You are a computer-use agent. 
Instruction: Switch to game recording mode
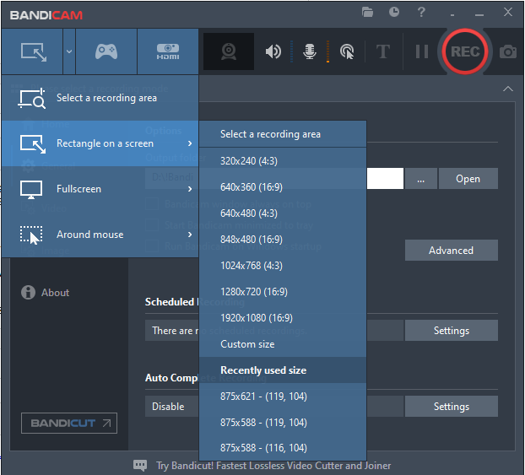click(x=106, y=51)
